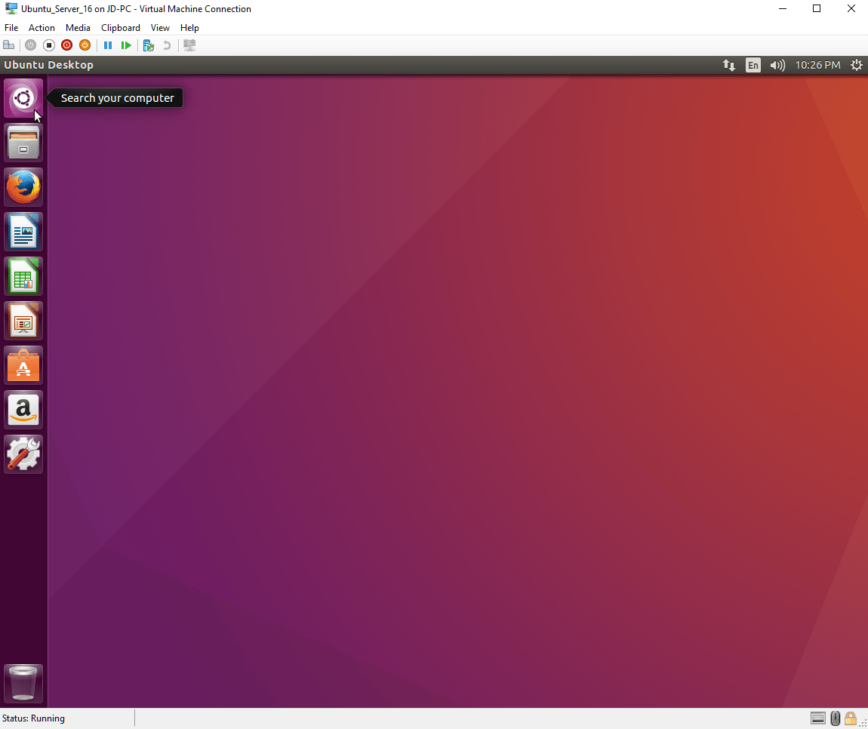Viewport: 868px width, 729px height.
Task: Open the Amazon launcher icon
Action: 23,411
